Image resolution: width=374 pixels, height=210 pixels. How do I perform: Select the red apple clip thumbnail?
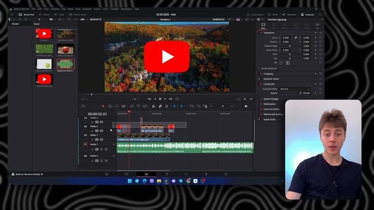[x=65, y=49]
